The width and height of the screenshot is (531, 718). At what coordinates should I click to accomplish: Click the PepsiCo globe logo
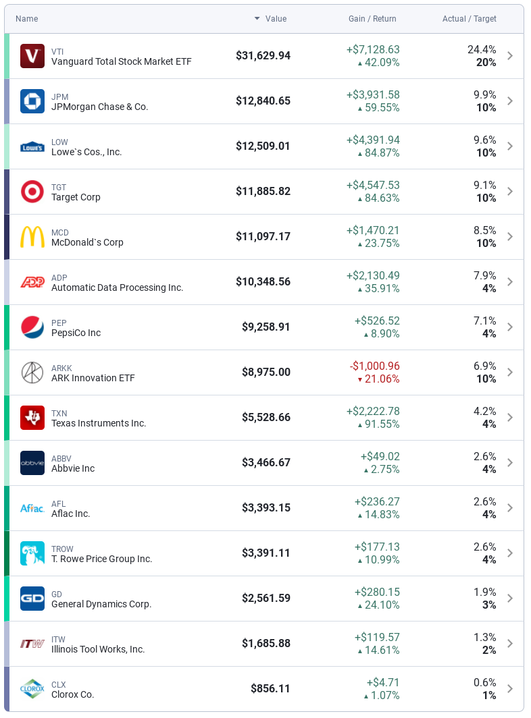(x=32, y=327)
